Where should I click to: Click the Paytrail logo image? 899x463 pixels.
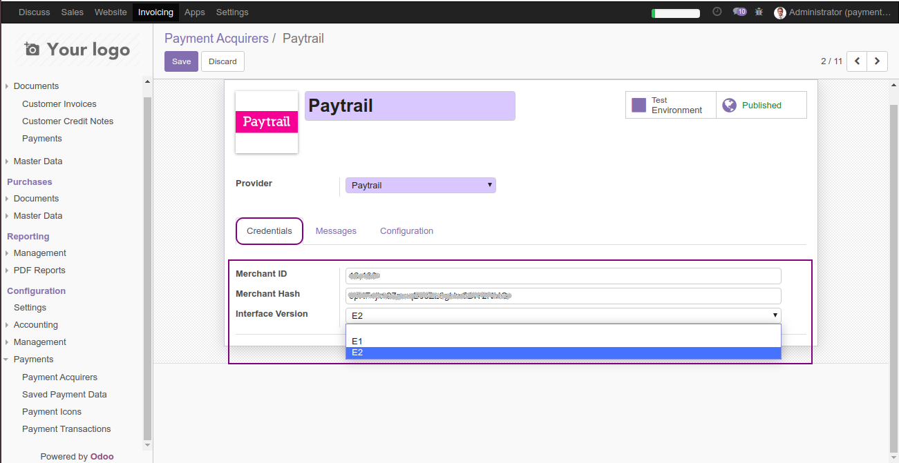267,122
